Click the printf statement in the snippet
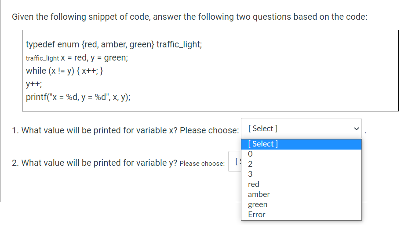 pos(78,97)
